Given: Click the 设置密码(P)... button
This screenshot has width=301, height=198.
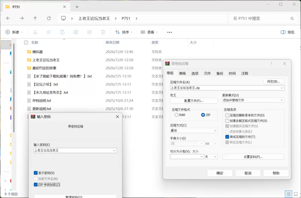Looking at the screenshot, I should (x=253, y=157).
